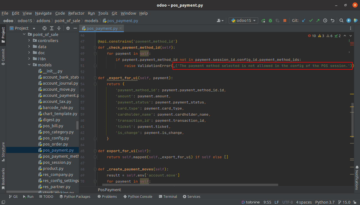Screen dimensions: 360x205
Task: Stop the running process with red square
Action: coord(285,20)
